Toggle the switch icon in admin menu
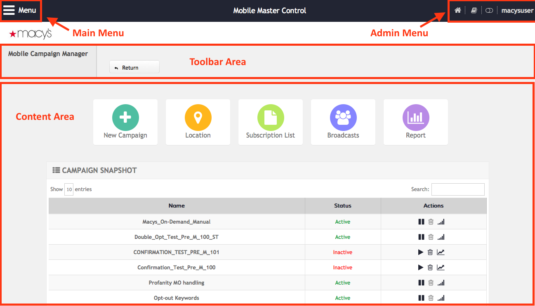Image resolution: width=535 pixels, height=306 pixels. click(x=489, y=11)
